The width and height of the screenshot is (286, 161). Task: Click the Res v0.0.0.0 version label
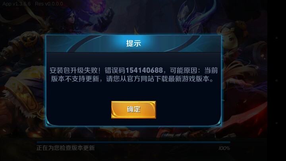[x=49, y=4]
